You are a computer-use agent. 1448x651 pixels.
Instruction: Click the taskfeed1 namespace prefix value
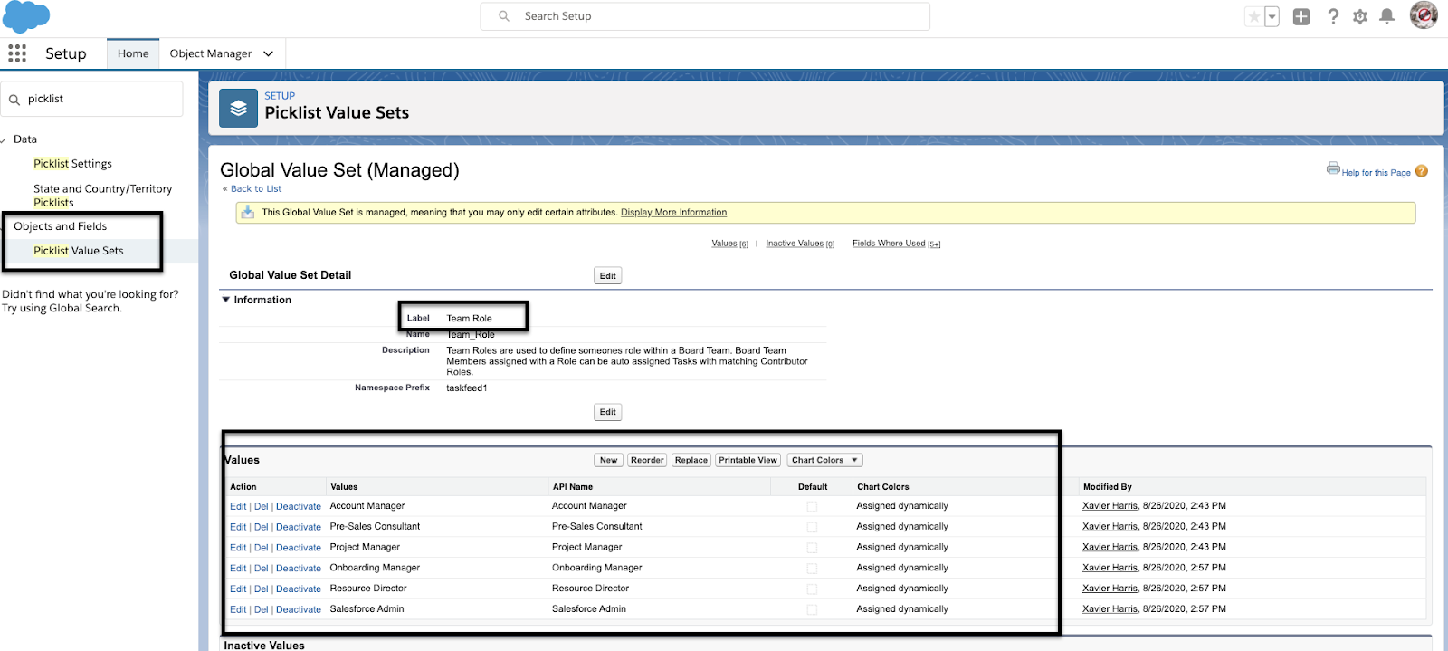tap(467, 388)
